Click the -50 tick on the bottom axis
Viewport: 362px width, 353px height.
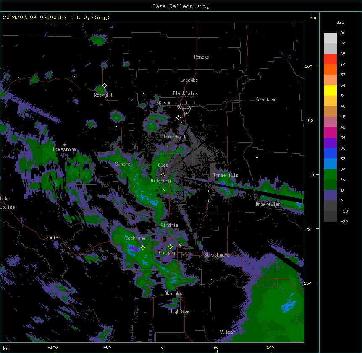(x=107, y=347)
